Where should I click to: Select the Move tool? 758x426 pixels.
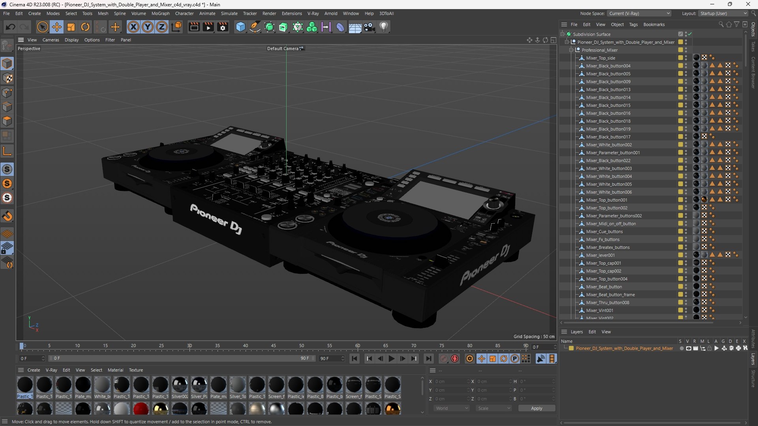57,27
